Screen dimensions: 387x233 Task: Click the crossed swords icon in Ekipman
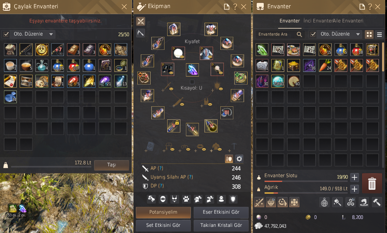tap(141, 21)
